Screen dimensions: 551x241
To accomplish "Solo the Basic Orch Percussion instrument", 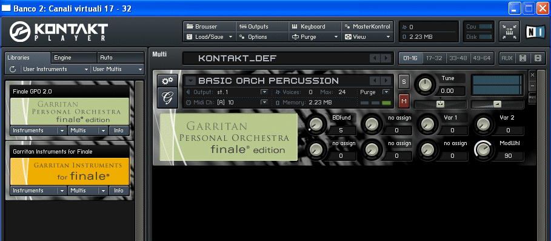I will point(404,81).
